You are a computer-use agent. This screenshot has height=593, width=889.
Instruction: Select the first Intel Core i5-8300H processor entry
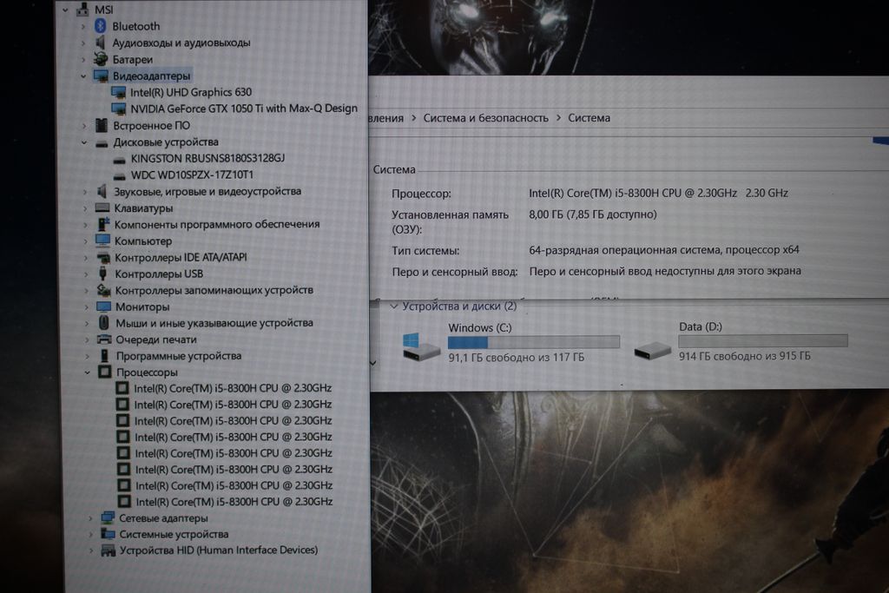(x=233, y=388)
